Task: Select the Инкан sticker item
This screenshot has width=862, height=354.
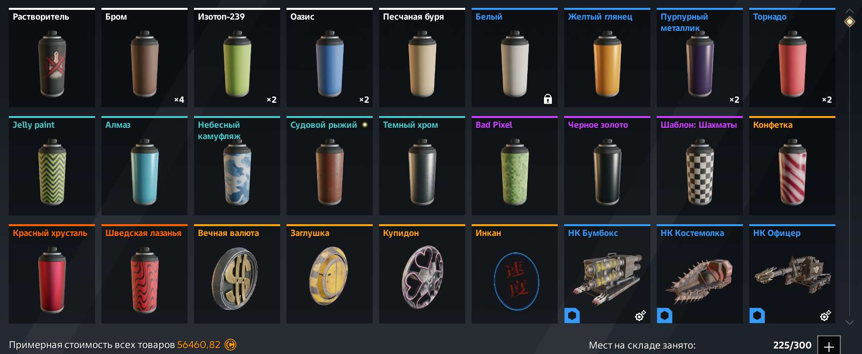Action: pyautogui.click(x=514, y=274)
